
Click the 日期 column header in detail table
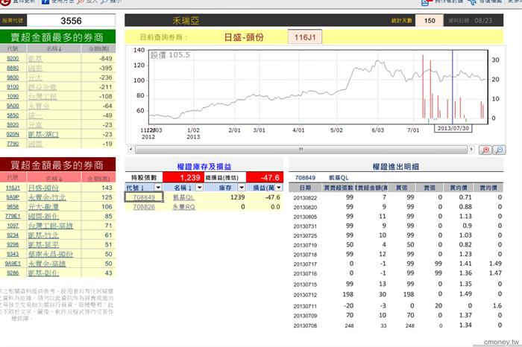pos(305,188)
